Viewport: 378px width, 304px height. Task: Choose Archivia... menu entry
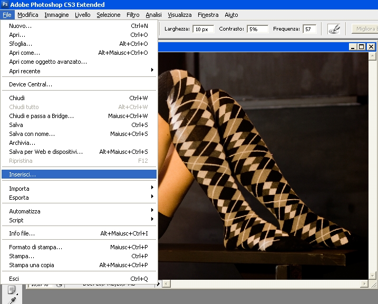(79, 143)
